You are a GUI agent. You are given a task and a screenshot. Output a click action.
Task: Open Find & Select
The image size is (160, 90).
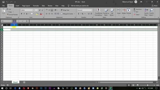pyautogui.click(x=151, y=12)
